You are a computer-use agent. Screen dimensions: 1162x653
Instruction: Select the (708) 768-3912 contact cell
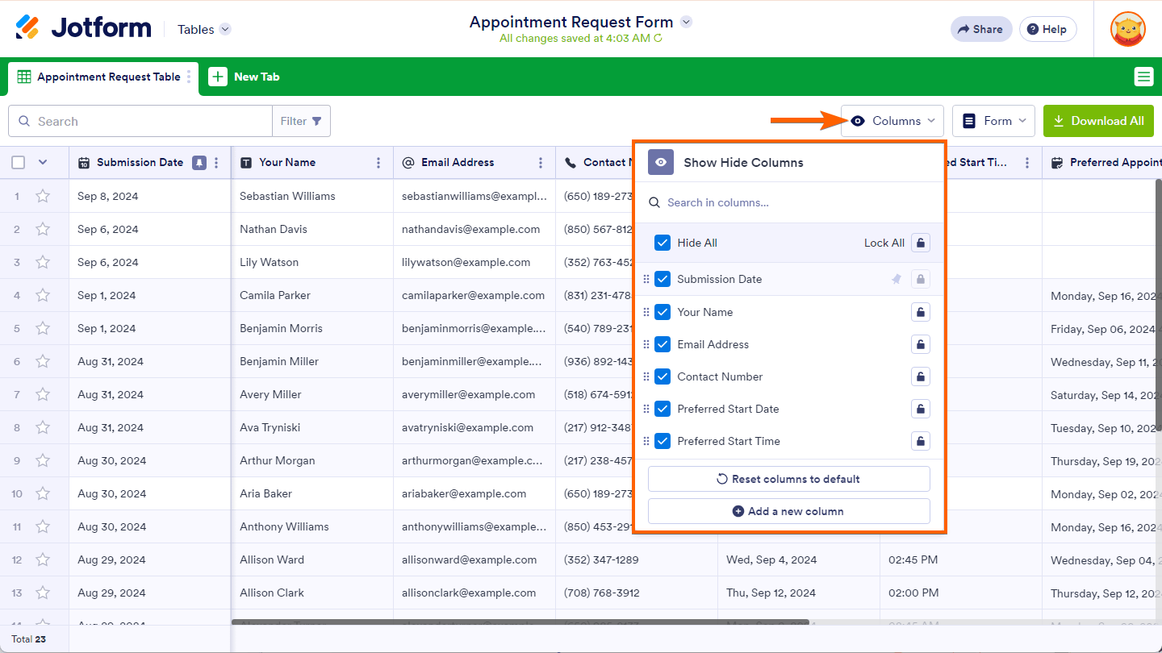pos(637,593)
